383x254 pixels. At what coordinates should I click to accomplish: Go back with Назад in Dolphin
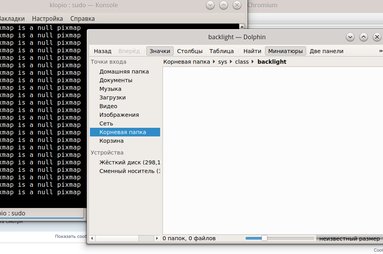(x=103, y=51)
